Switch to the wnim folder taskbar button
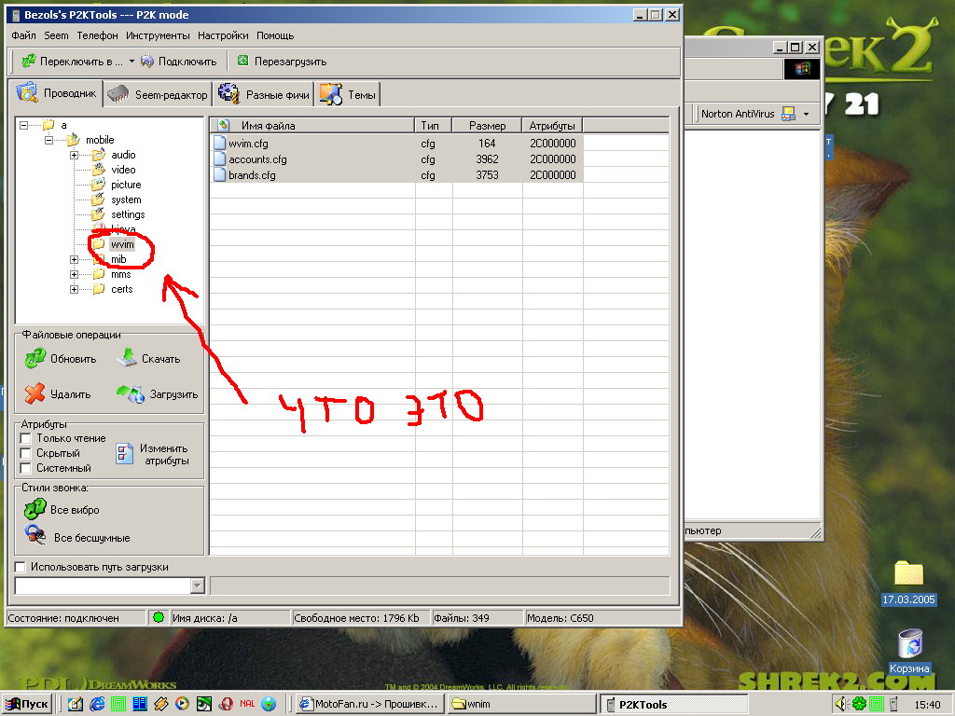The height and width of the screenshot is (716, 955). (x=521, y=705)
